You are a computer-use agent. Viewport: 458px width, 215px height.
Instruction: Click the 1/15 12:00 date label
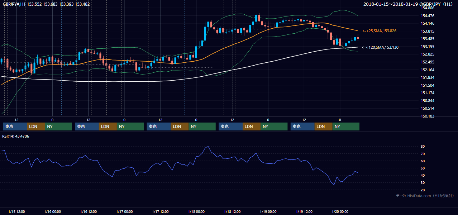click(16, 211)
